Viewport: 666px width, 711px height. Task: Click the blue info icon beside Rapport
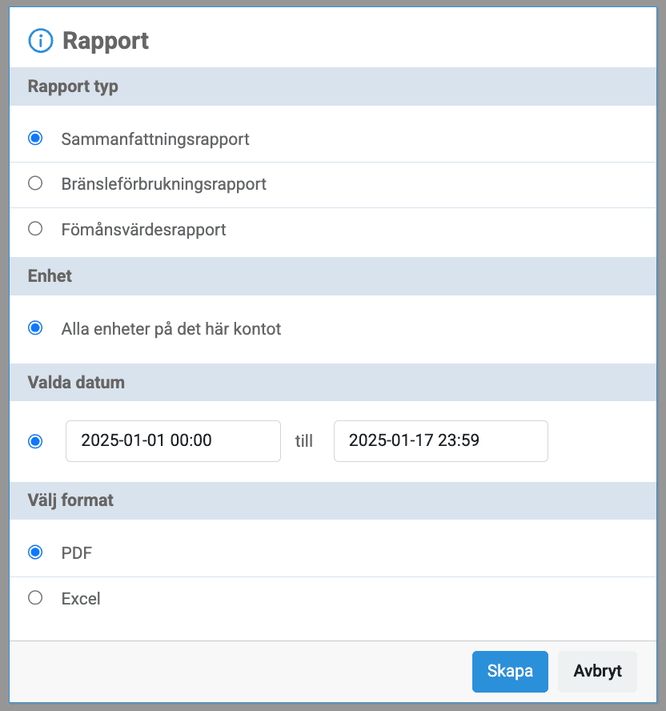point(40,41)
